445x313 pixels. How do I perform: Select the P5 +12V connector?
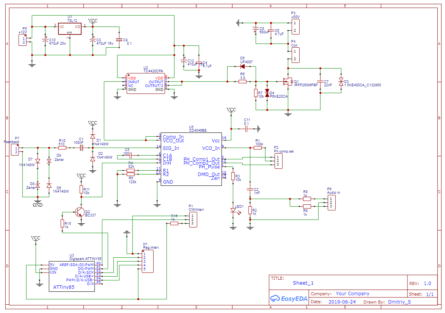click(x=23, y=40)
